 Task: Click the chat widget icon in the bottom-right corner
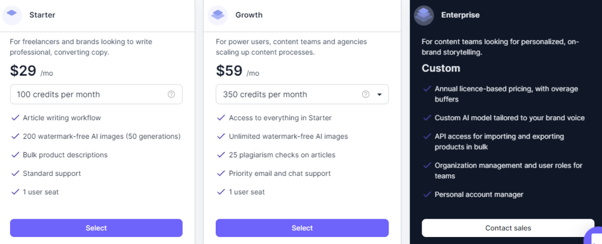(594, 237)
